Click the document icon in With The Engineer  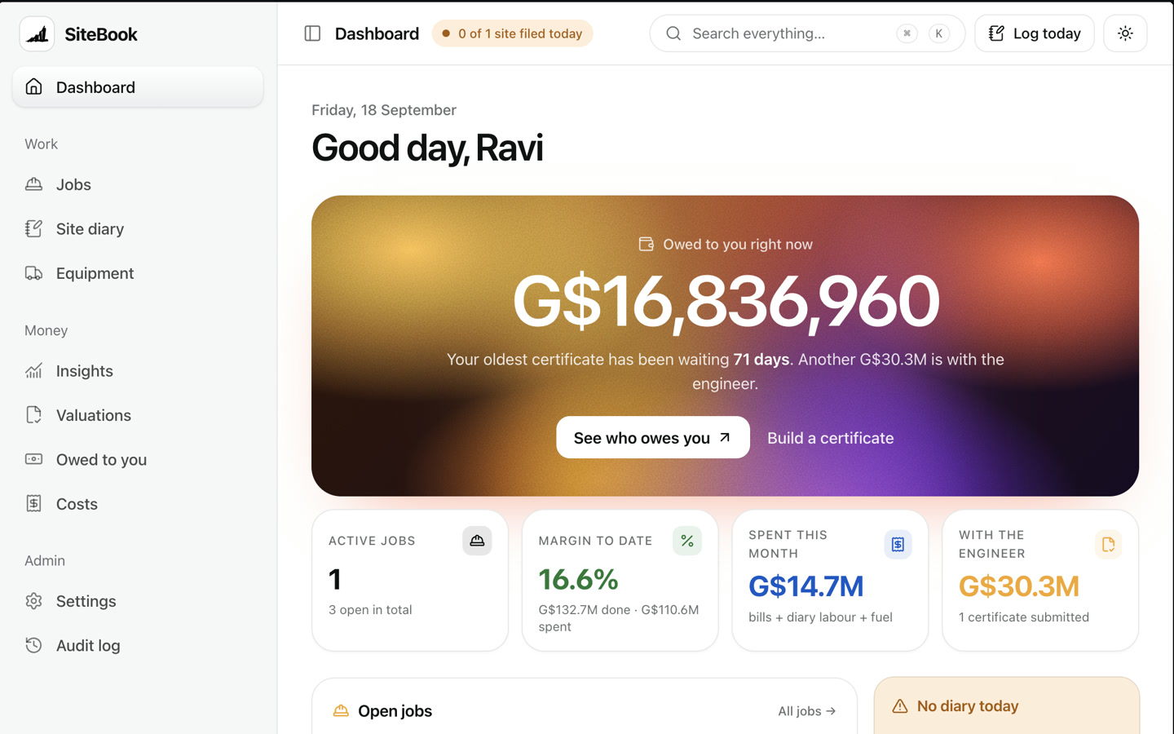tap(1108, 544)
